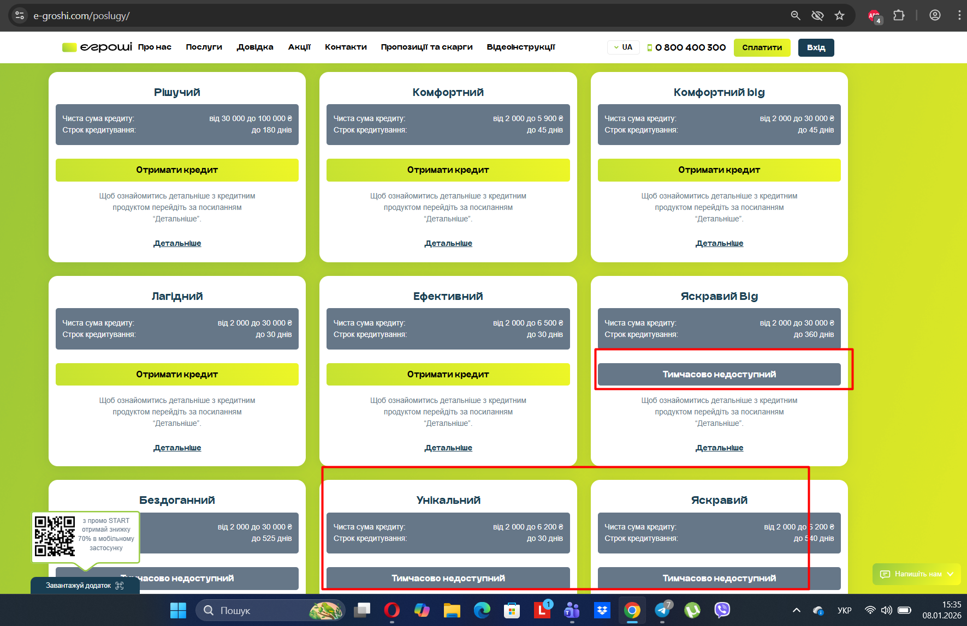
Task: Open Детальніше link for Комфортний
Action: tap(448, 243)
